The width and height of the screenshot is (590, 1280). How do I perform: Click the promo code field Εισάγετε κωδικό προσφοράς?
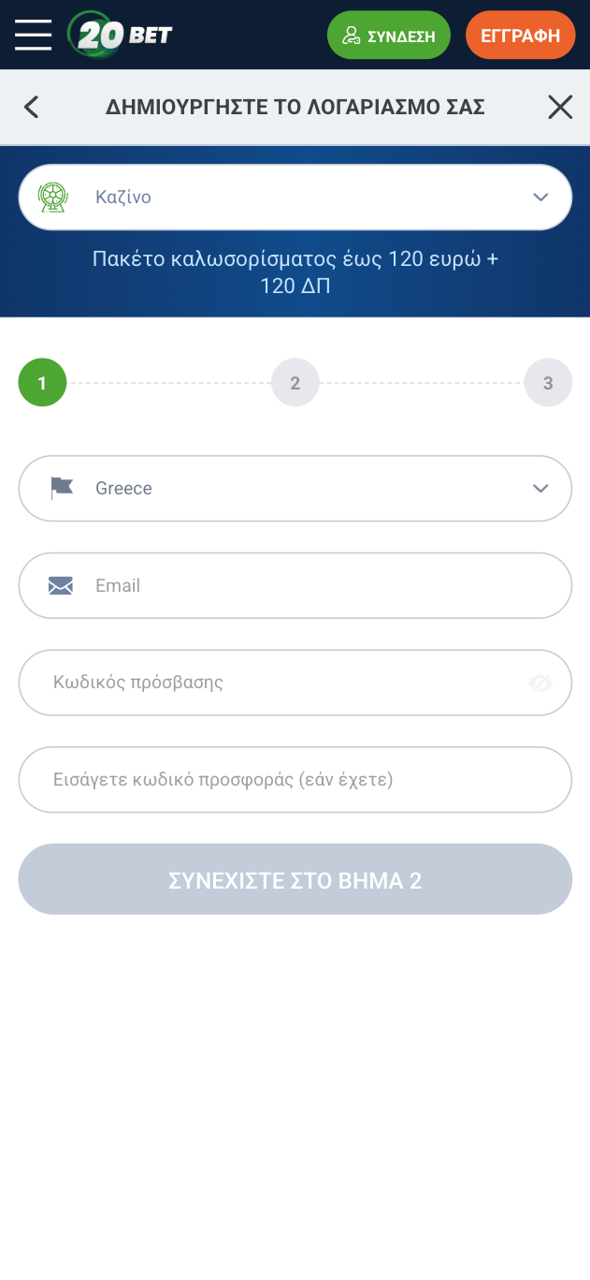click(295, 779)
